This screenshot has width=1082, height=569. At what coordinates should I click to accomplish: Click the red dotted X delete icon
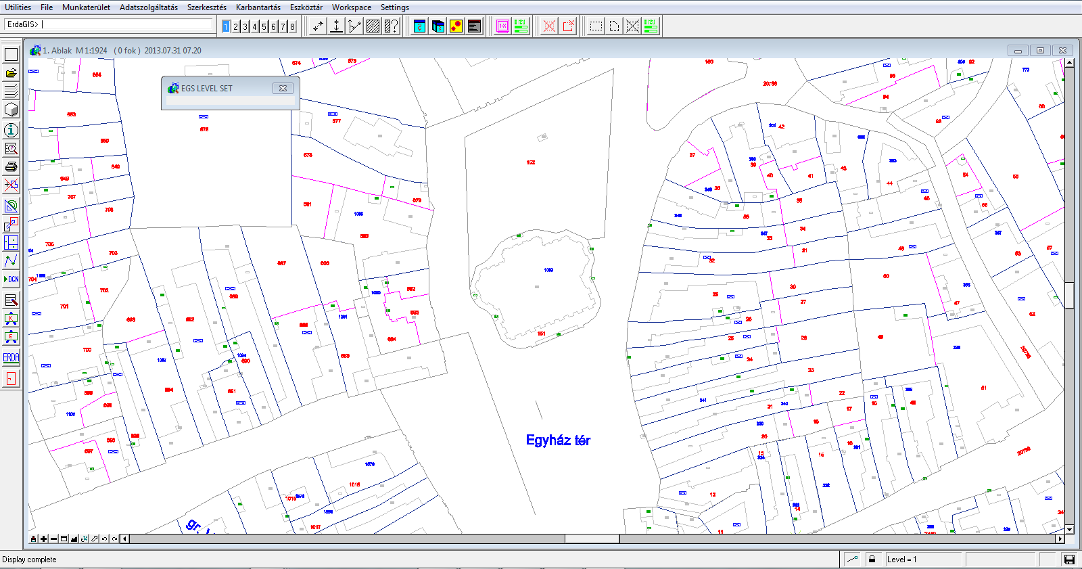(550, 26)
